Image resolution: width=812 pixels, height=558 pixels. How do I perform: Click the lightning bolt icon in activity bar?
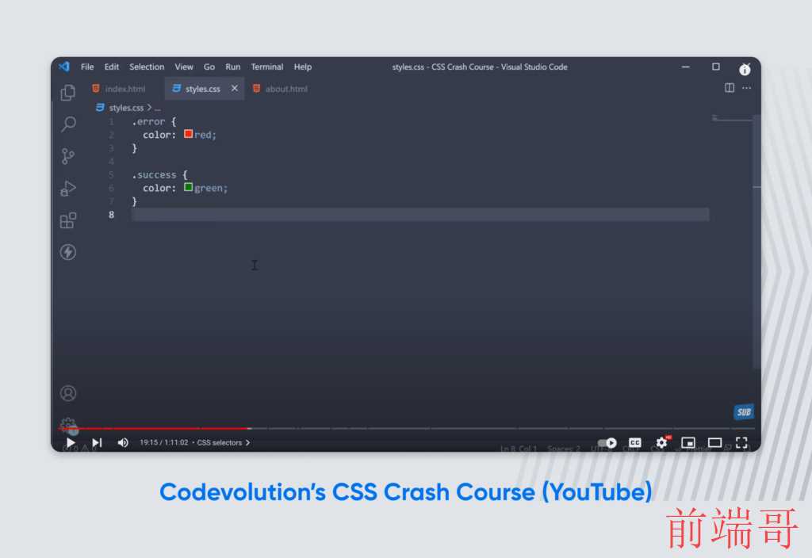click(68, 252)
